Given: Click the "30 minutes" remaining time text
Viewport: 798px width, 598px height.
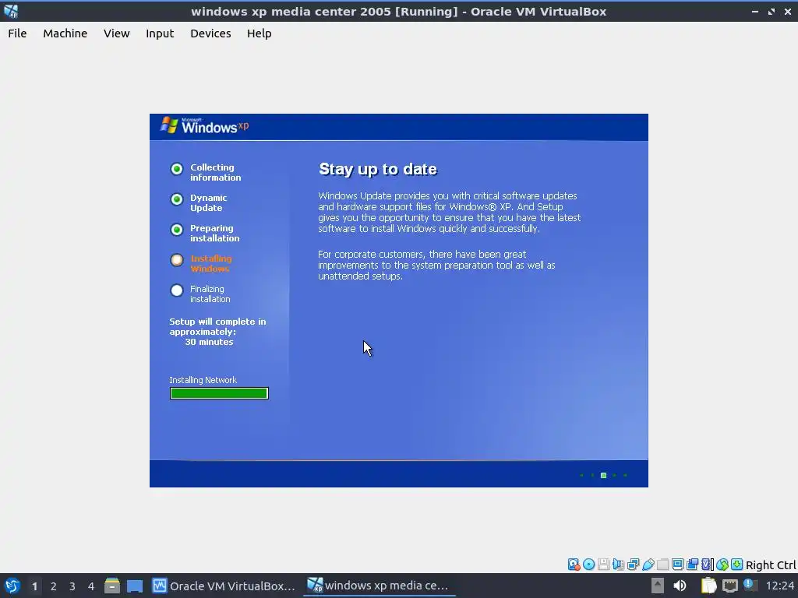Looking at the screenshot, I should 209,343.
